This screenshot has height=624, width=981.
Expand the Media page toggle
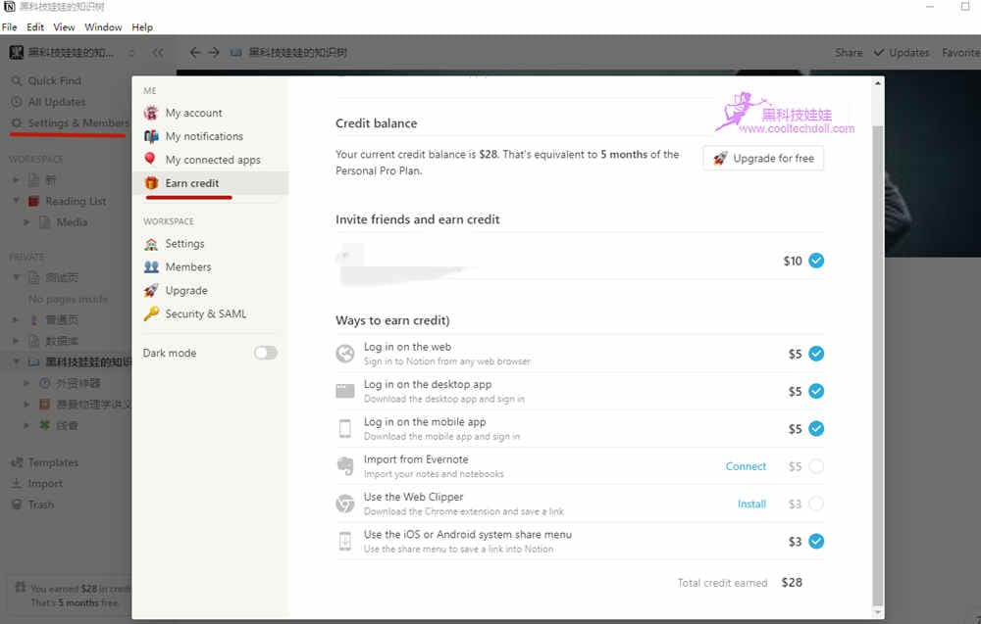coord(26,221)
